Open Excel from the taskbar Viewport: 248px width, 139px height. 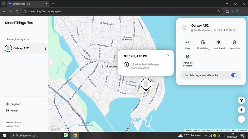[66, 135]
